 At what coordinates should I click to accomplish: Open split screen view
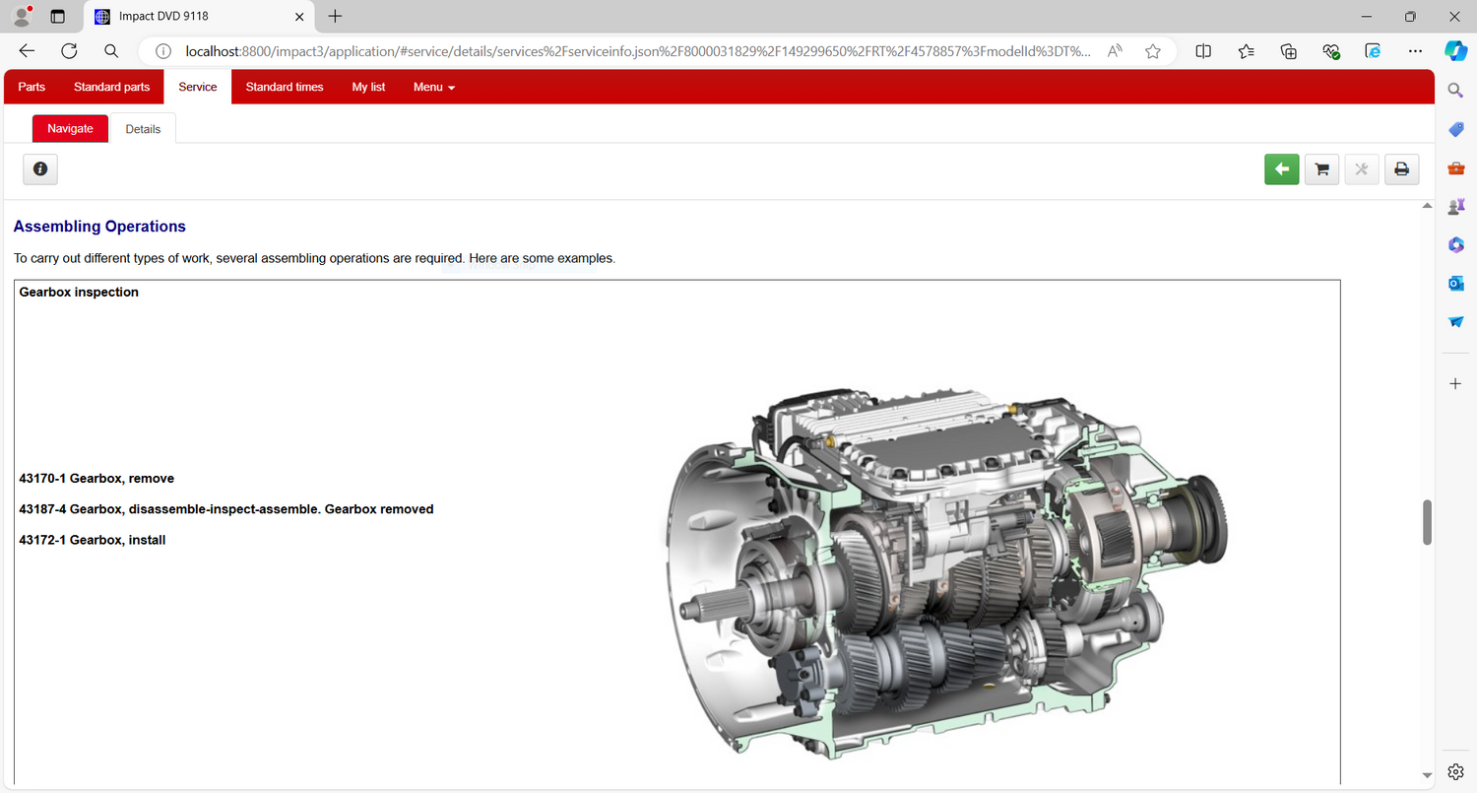tap(1202, 51)
